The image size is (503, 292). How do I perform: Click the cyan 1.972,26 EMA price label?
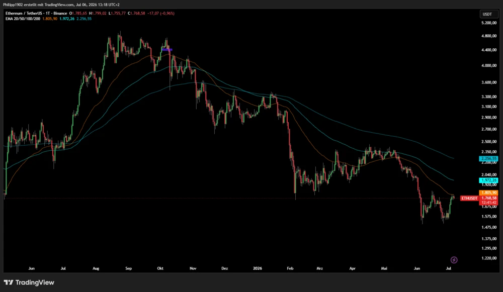[x=488, y=180]
